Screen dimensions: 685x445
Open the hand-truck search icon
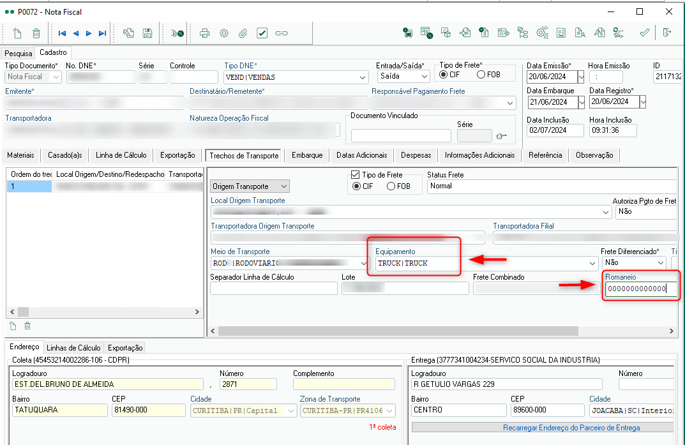[177, 33]
